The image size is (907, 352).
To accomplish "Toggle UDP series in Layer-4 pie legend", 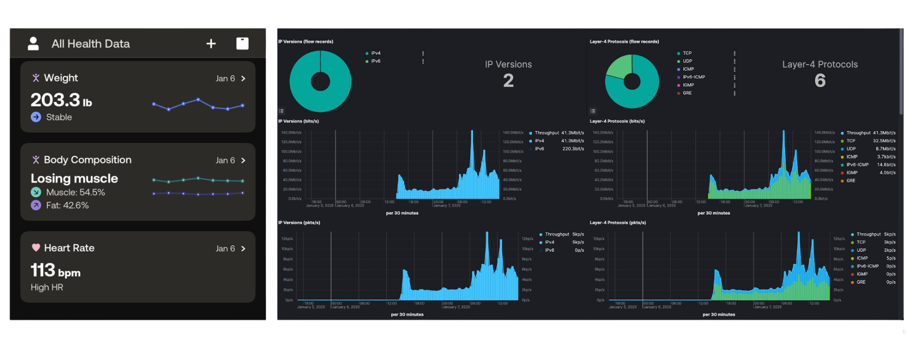I will [x=685, y=61].
